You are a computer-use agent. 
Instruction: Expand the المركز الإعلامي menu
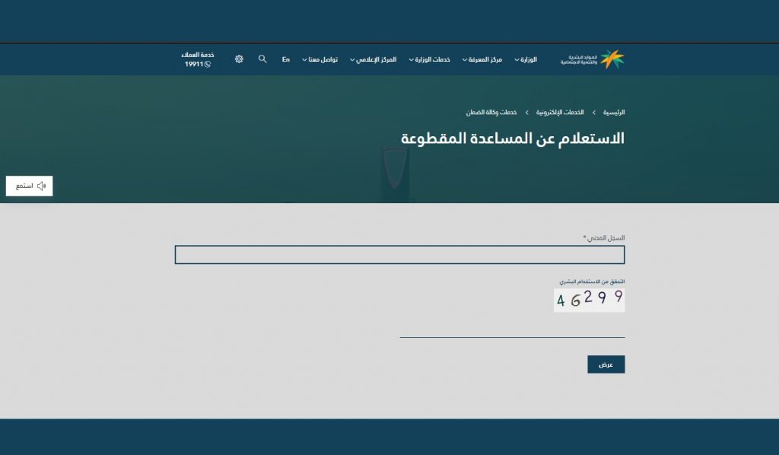coord(373,59)
